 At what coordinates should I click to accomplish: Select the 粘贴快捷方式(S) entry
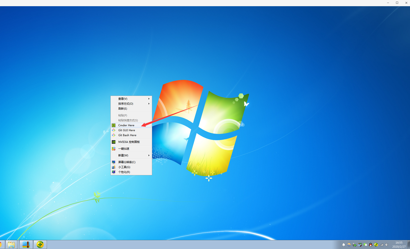point(131,120)
